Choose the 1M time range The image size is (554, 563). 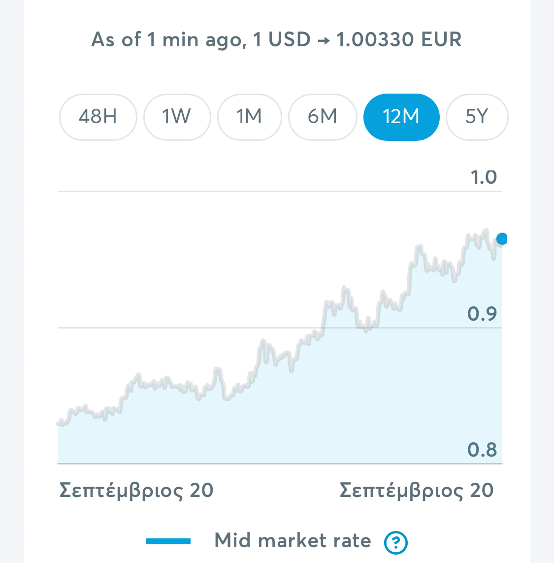pyautogui.click(x=250, y=117)
